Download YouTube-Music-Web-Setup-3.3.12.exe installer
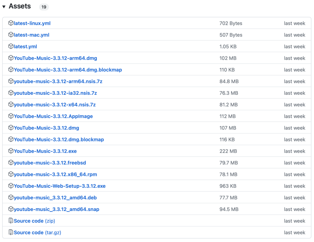The width and height of the screenshot is (314, 242). tap(59, 186)
